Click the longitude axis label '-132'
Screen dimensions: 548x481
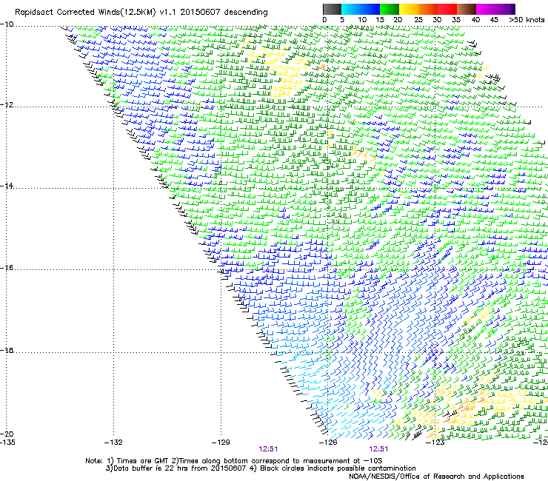pyautogui.click(x=113, y=443)
